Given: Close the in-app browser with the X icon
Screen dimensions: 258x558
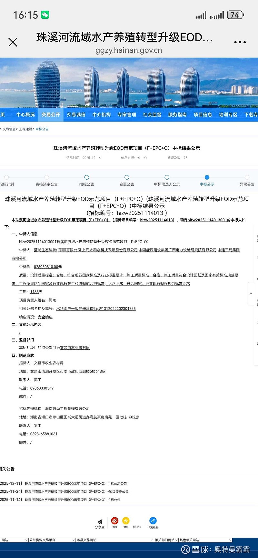Looking at the screenshot, I should 13,42.
